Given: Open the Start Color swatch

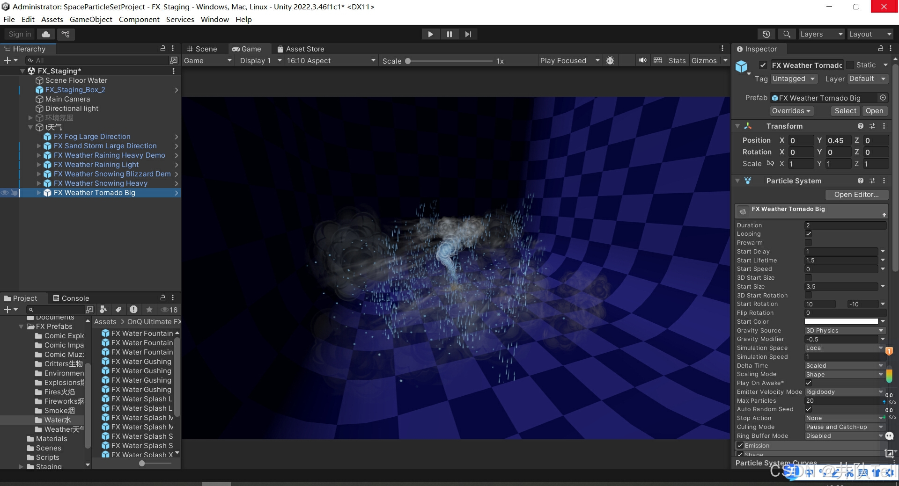Looking at the screenshot, I should pos(841,322).
